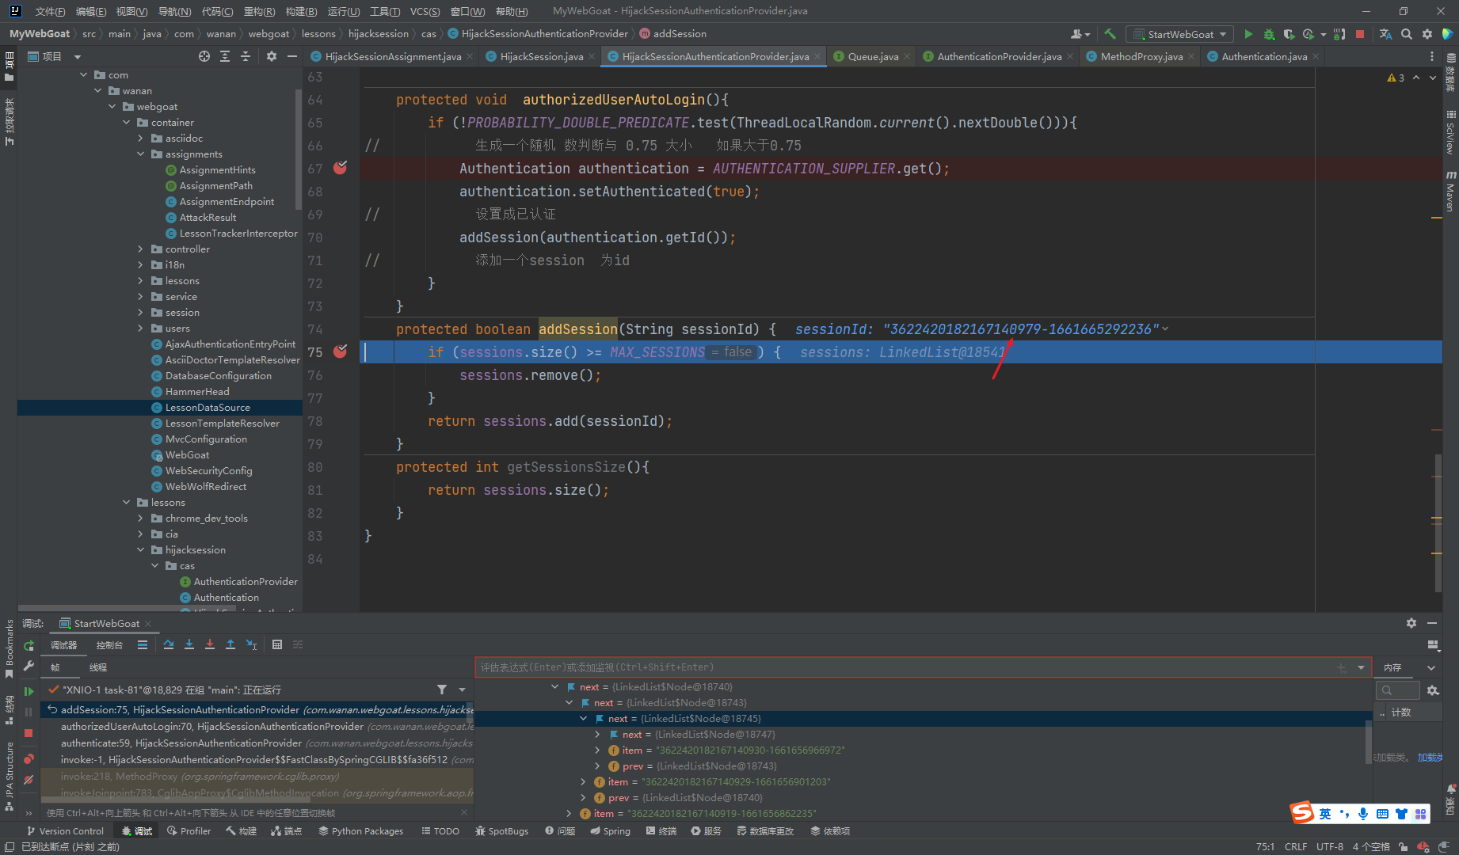Expand the item node with value ending 1661656966972
This screenshot has width=1459, height=855.
click(x=598, y=750)
